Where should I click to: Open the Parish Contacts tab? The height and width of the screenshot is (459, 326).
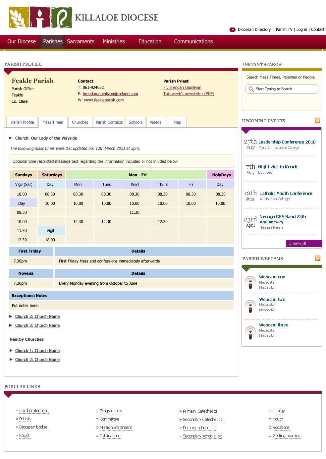109,122
